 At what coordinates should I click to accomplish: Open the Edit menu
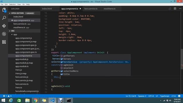(6, 5)
